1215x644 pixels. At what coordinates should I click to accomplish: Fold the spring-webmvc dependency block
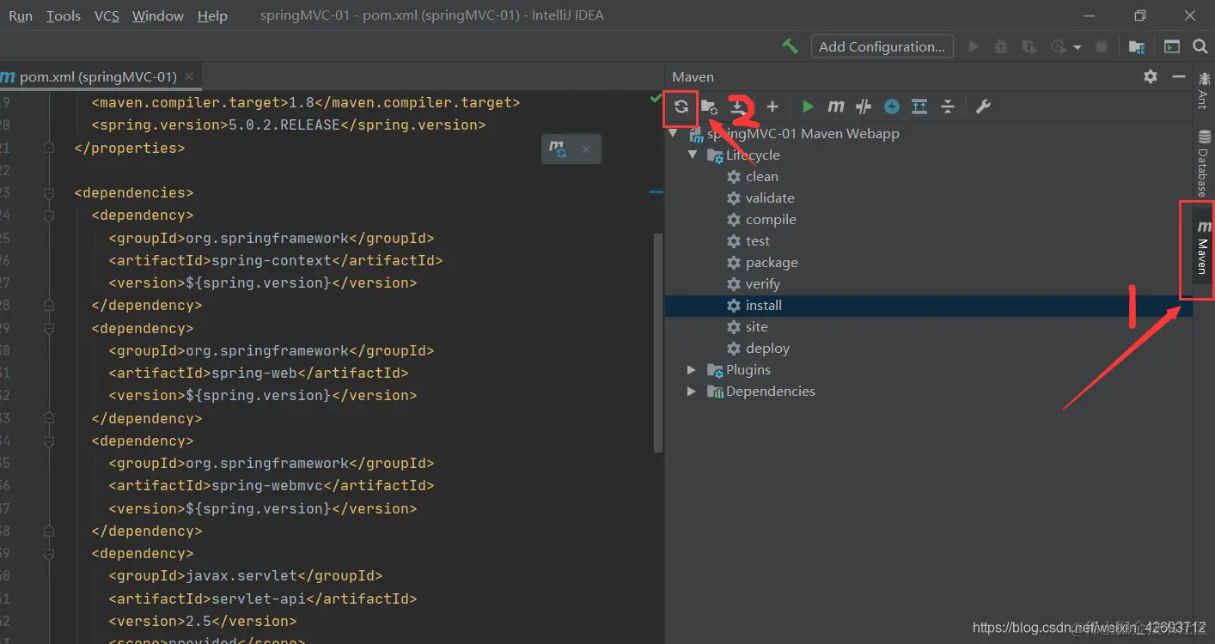(x=48, y=441)
